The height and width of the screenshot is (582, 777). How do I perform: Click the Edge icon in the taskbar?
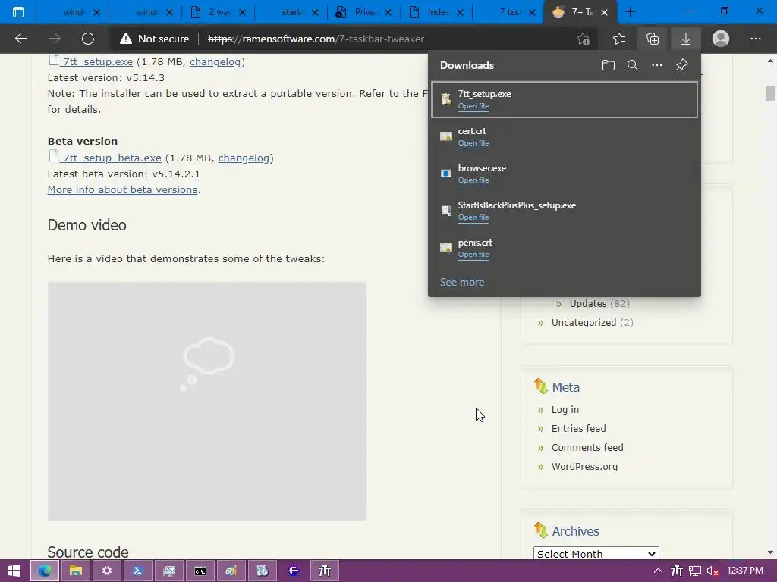[x=45, y=571]
